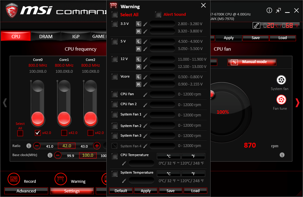Check the Vcore warning checkbox
Screen dimensions: 303x197
(115, 77)
